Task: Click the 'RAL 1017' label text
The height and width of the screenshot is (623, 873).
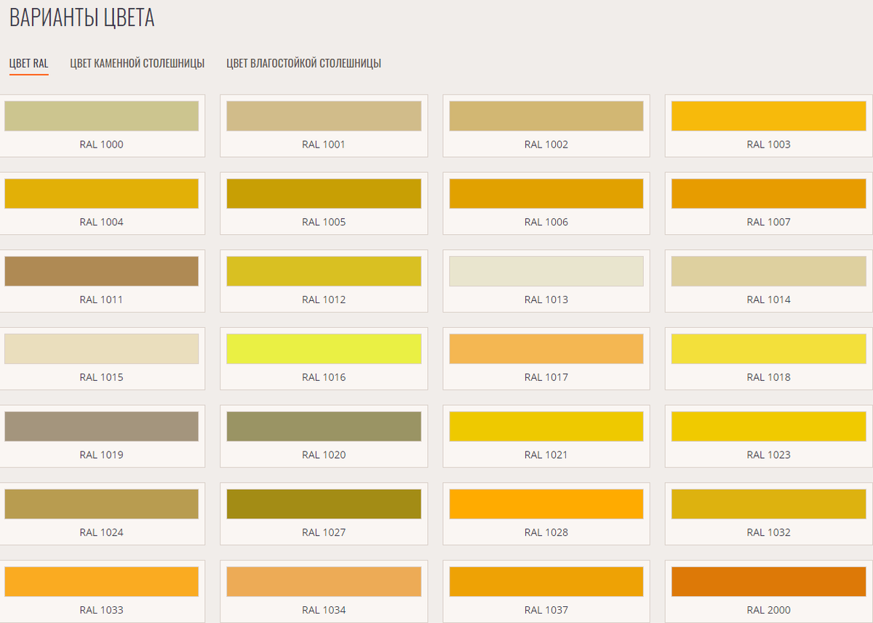Action: click(546, 377)
